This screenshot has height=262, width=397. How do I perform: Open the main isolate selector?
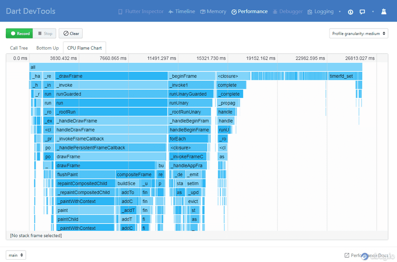[x=16, y=255]
